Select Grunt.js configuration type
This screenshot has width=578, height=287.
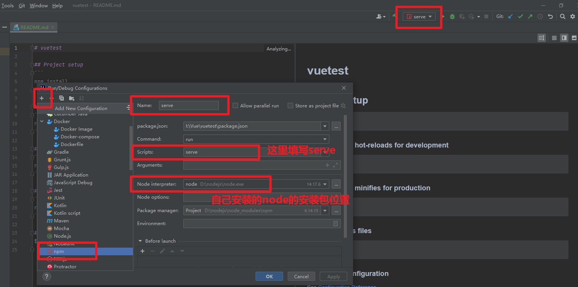coord(62,160)
